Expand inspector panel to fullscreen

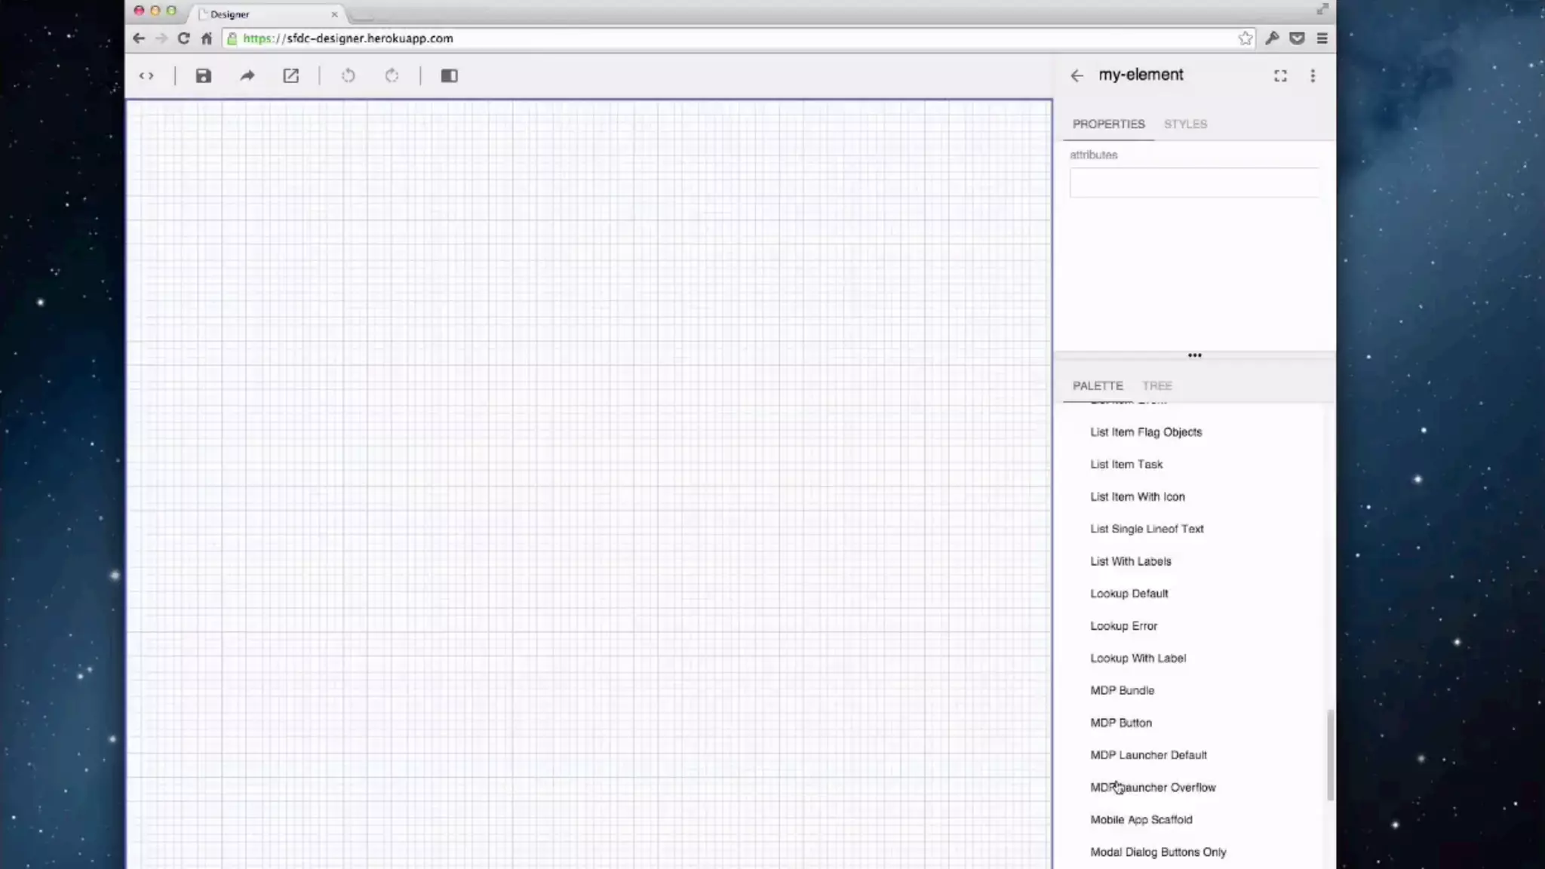[1280, 75]
